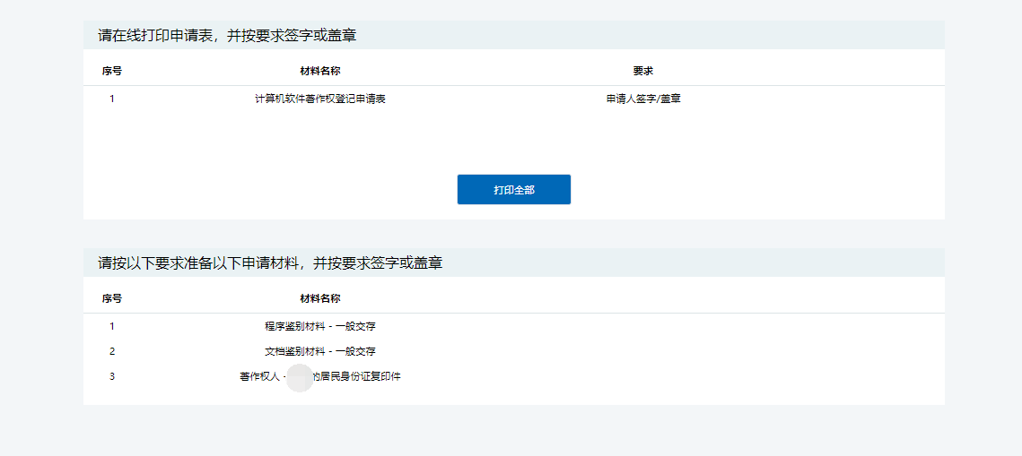
Task: Click serial number 2 in materials table
Action: (112, 351)
